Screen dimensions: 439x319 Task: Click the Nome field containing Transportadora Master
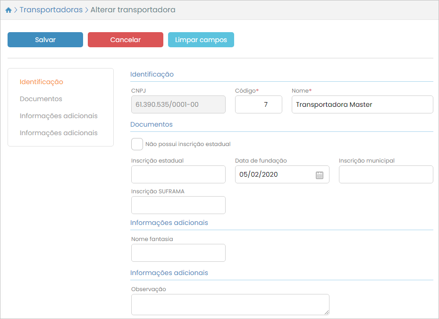click(x=362, y=104)
